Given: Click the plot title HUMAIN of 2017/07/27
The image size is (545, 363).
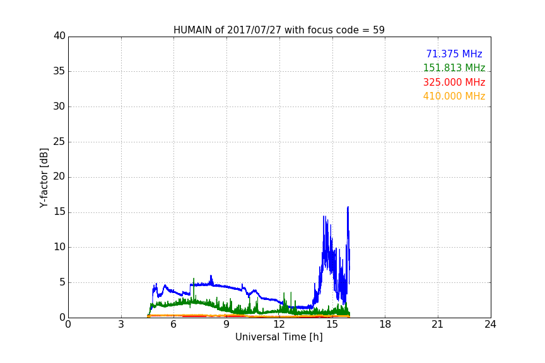Looking at the screenshot, I should (x=279, y=30).
